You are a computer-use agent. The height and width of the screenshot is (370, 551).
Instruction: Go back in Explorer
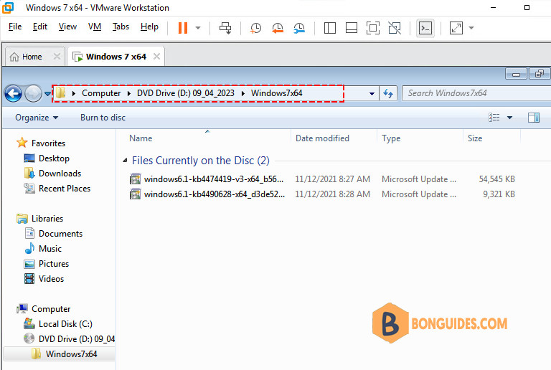click(x=14, y=93)
